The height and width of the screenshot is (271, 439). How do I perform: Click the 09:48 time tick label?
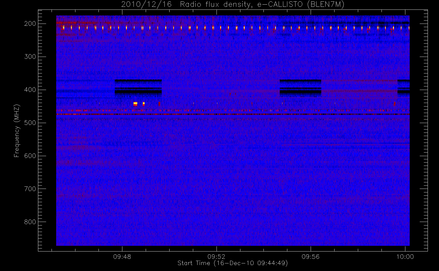(x=122, y=257)
